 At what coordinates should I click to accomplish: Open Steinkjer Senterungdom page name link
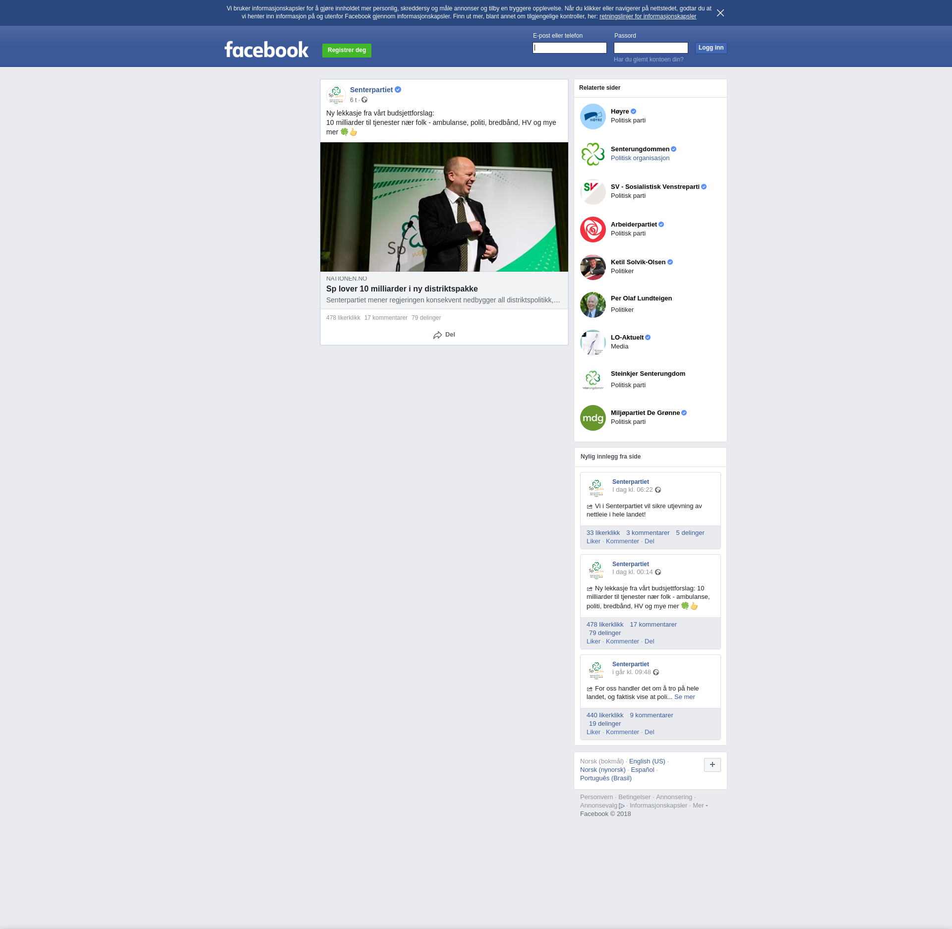pyautogui.click(x=648, y=374)
